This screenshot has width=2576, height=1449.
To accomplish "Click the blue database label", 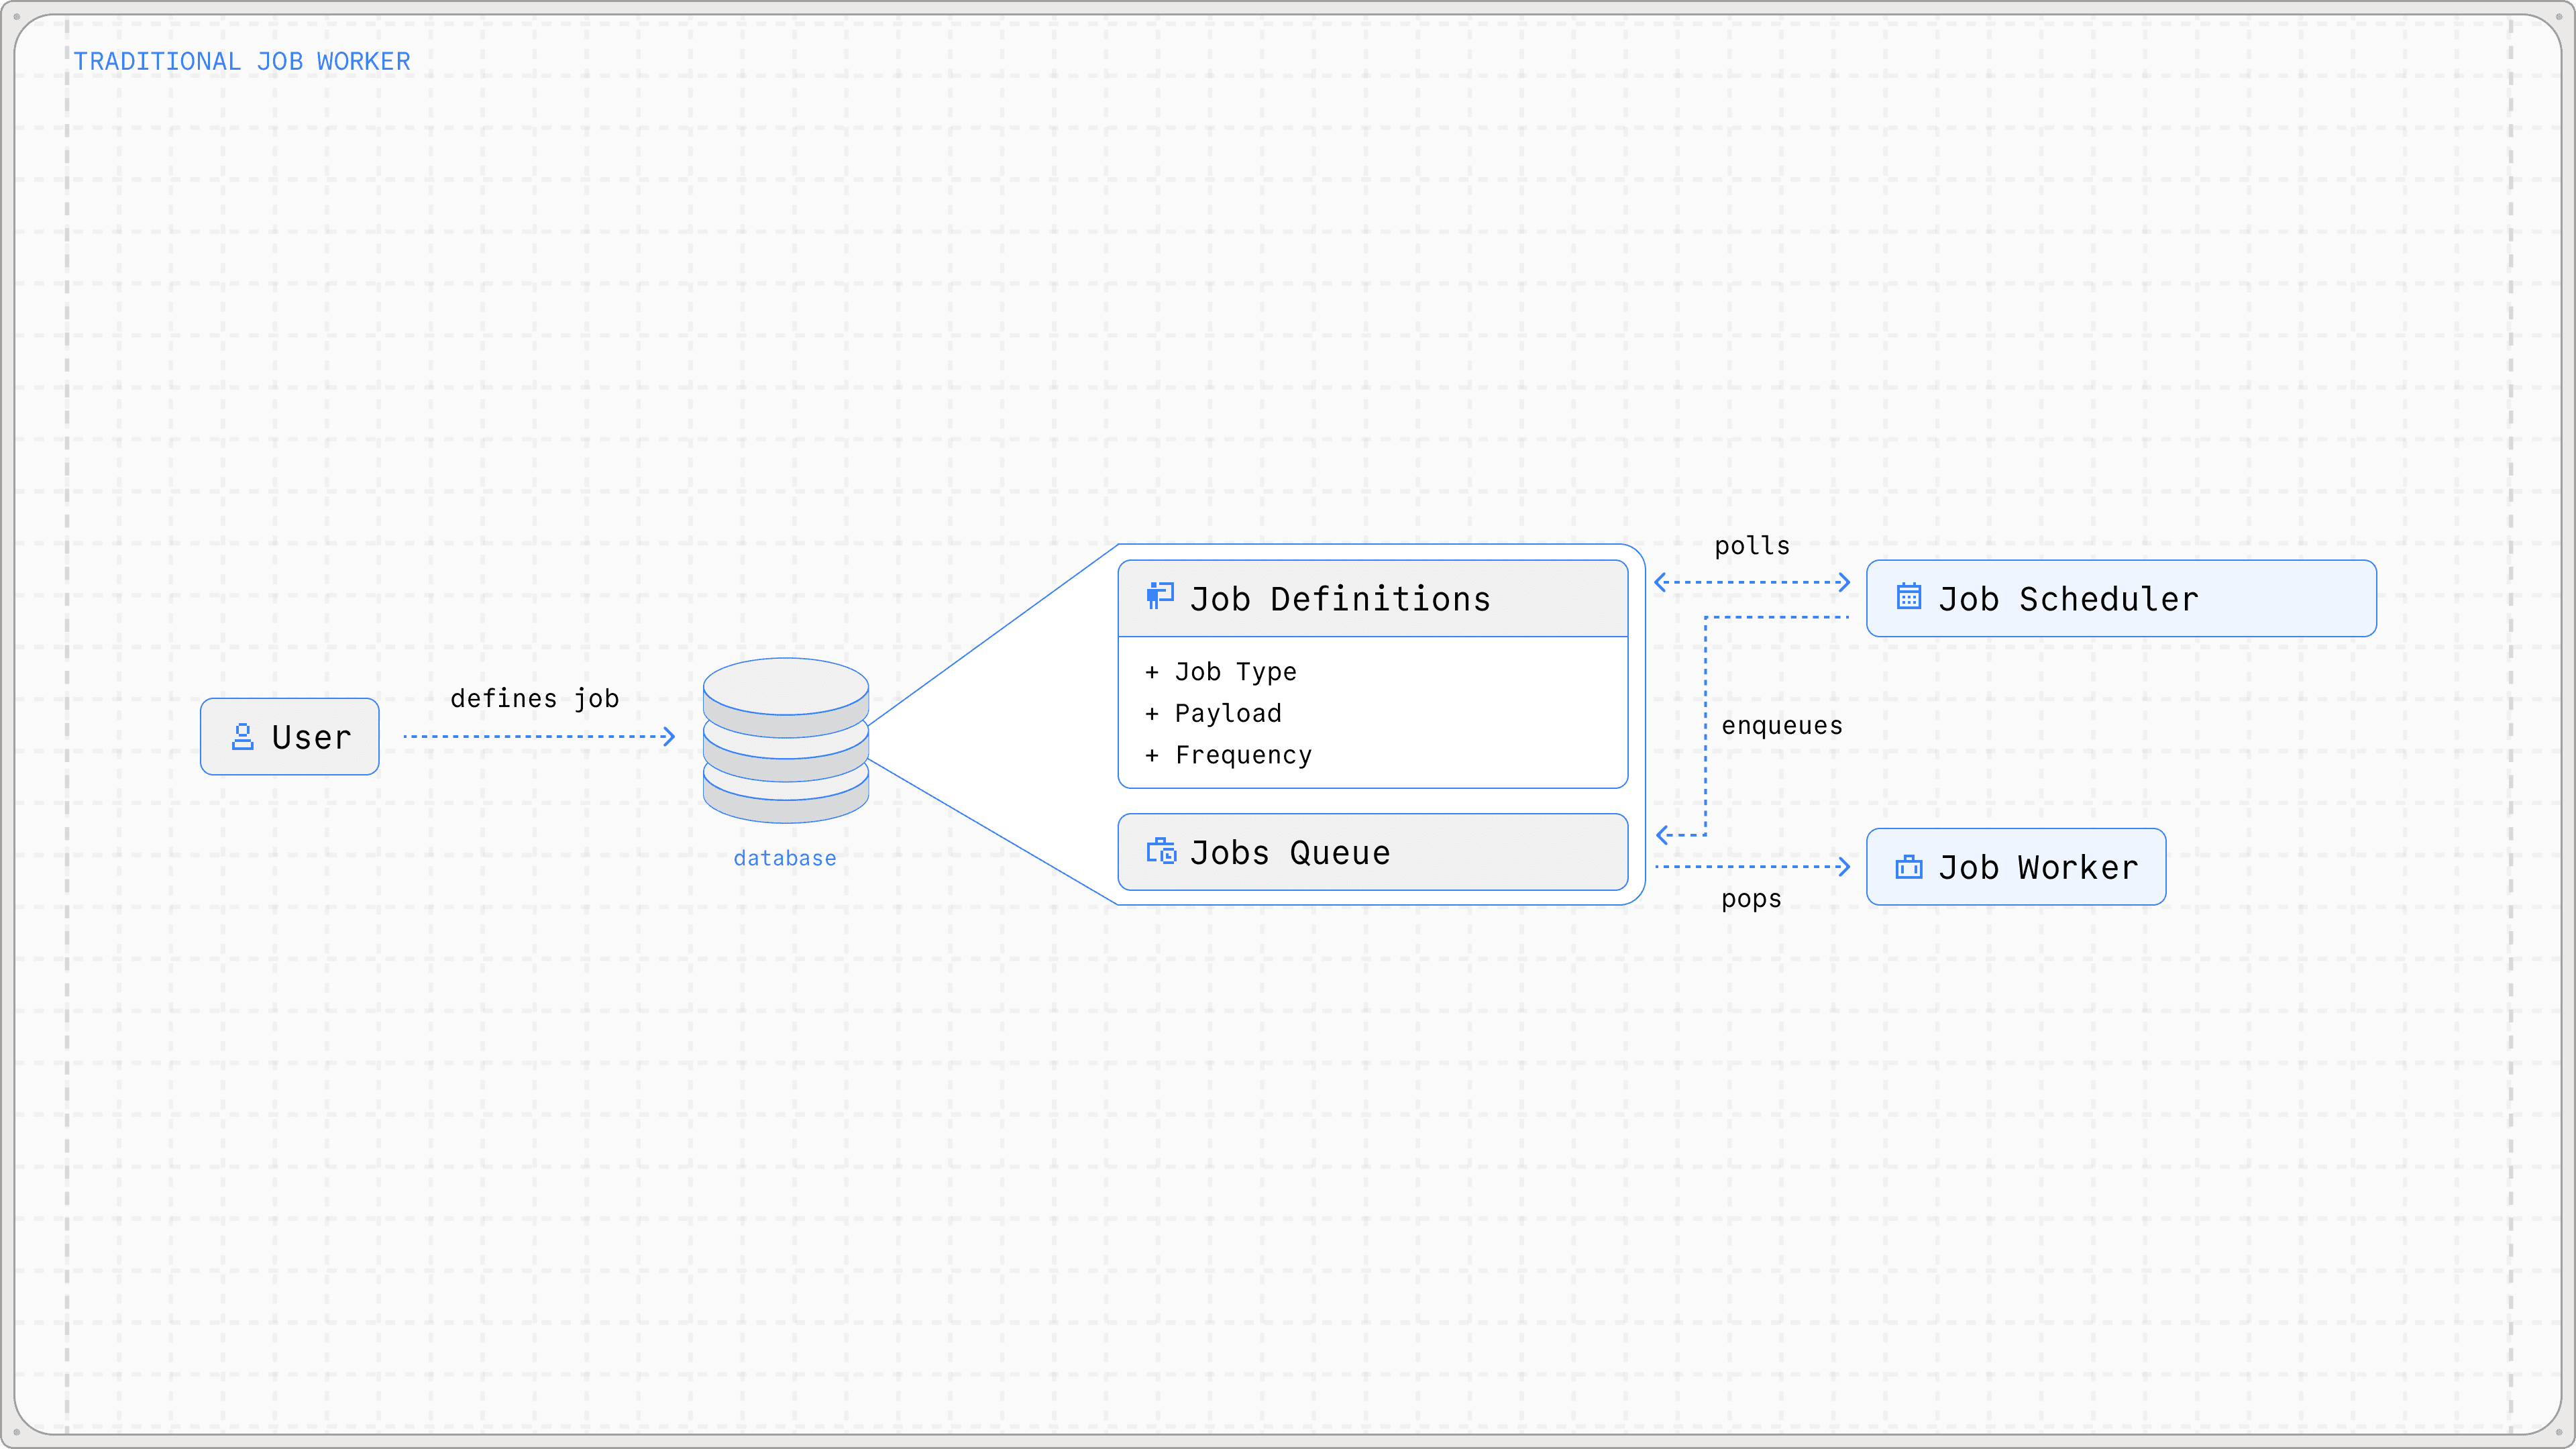I will tap(785, 858).
